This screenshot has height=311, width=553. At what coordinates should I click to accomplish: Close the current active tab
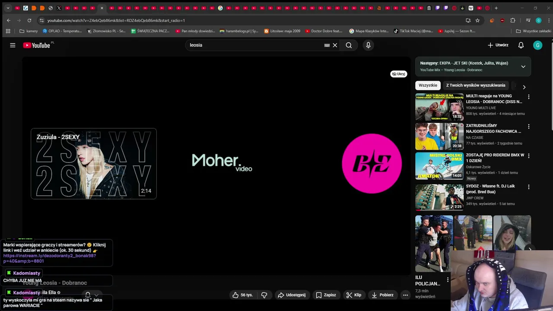click(x=102, y=8)
